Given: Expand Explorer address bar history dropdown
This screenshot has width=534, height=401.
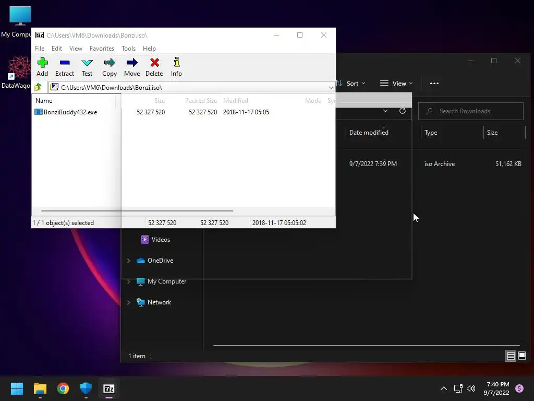Looking at the screenshot, I should 385,111.
